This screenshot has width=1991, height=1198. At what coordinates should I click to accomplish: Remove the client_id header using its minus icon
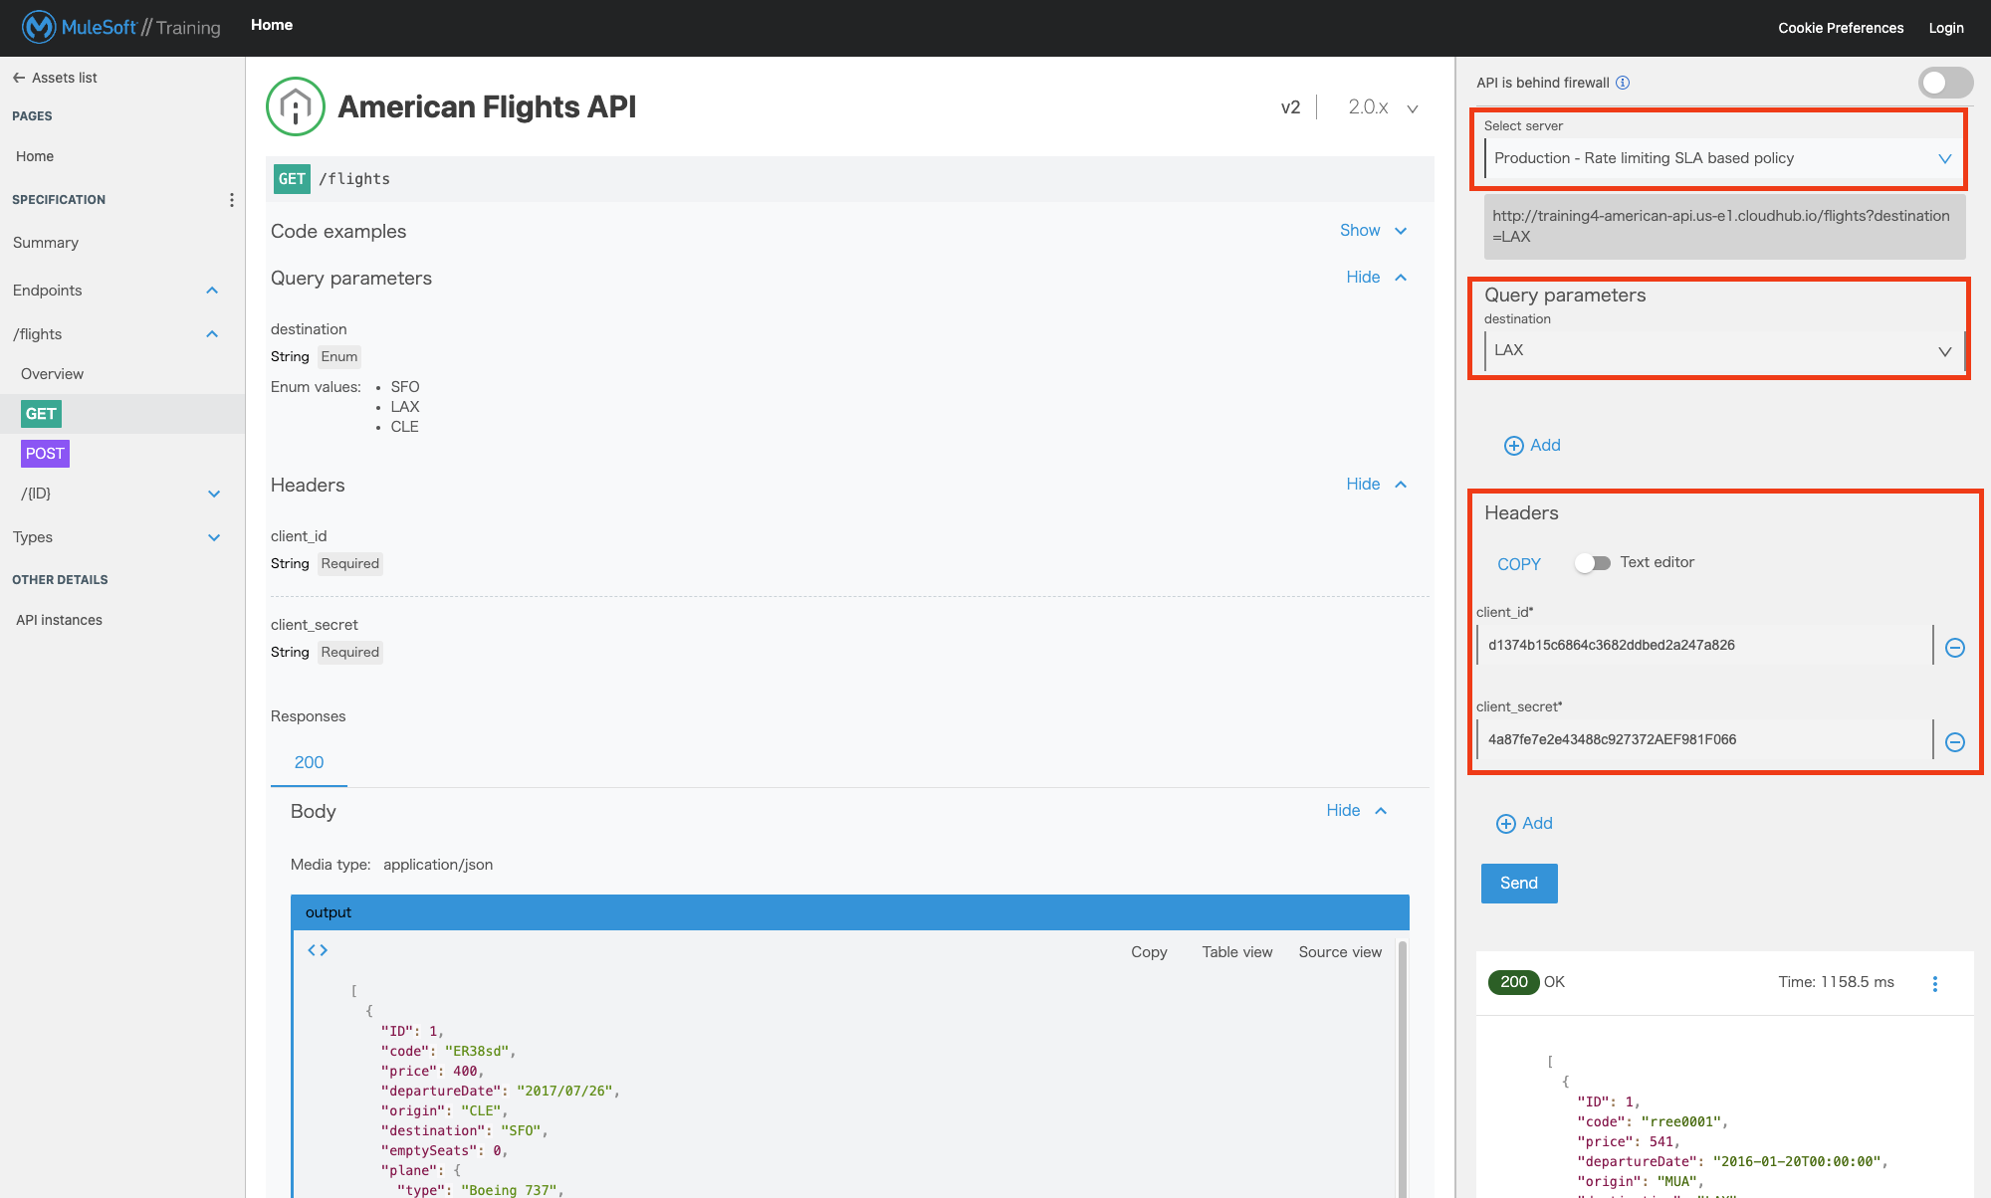1954,647
